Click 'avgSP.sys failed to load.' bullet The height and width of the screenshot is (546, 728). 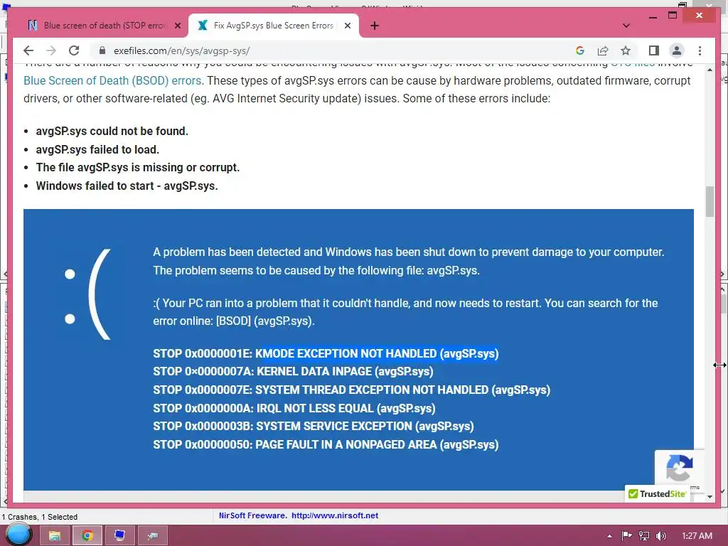(97, 149)
